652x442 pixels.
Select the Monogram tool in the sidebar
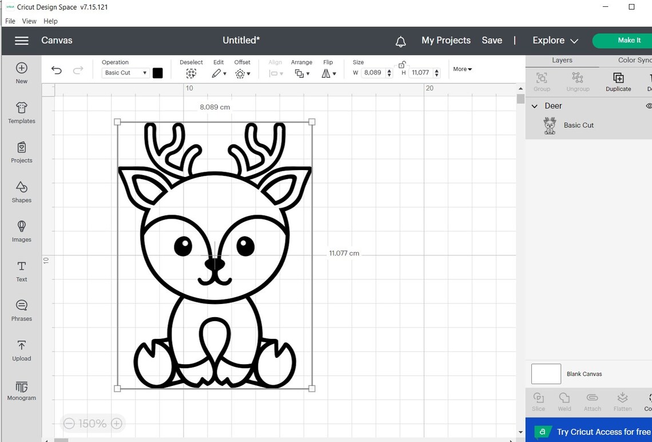(x=21, y=390)
